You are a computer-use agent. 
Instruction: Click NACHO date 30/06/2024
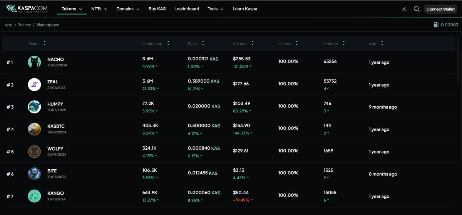coord(57,65)
